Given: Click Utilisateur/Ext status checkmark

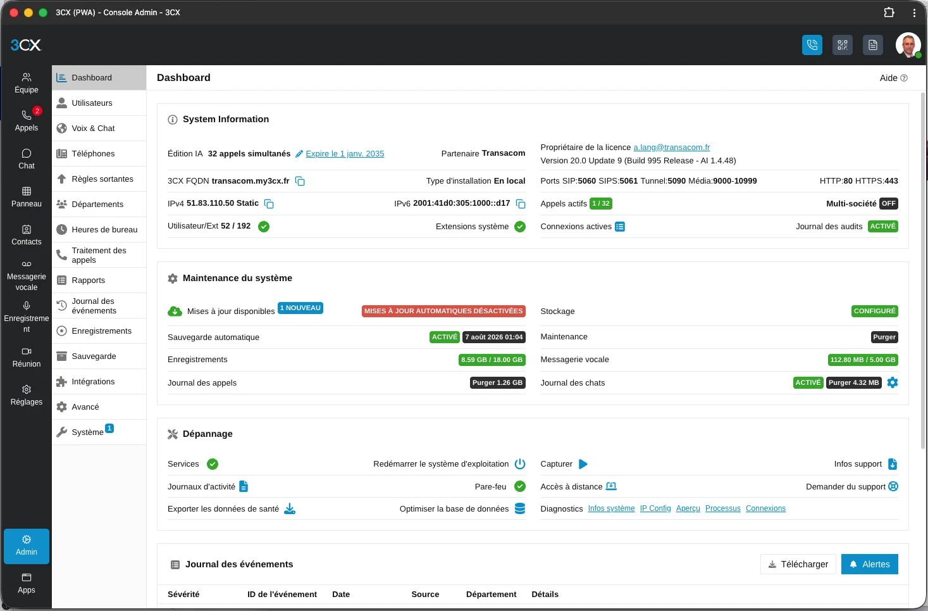Looking at the screenshot, I should tap(264, 227).
